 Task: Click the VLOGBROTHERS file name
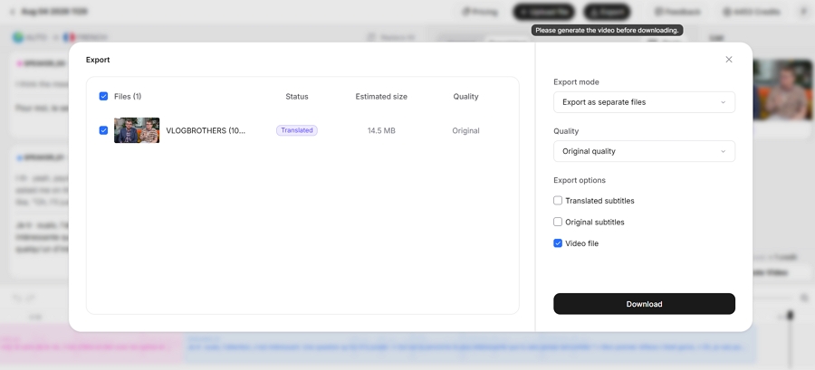tap(206, 131)
